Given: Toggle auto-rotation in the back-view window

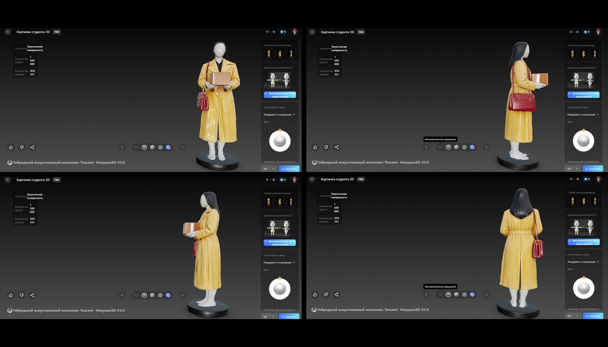Looking at the screenshot, I should [440, 294].
